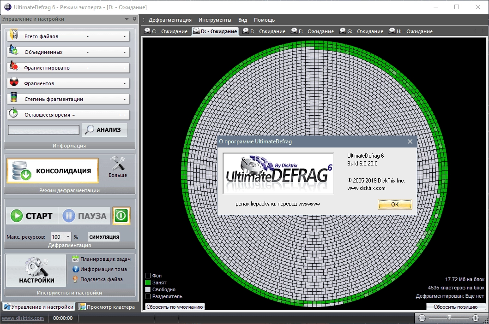Click the КОНСОЛИДАЦИЯ mode button
The image size is (489, 324).
[x=53, y=171]
